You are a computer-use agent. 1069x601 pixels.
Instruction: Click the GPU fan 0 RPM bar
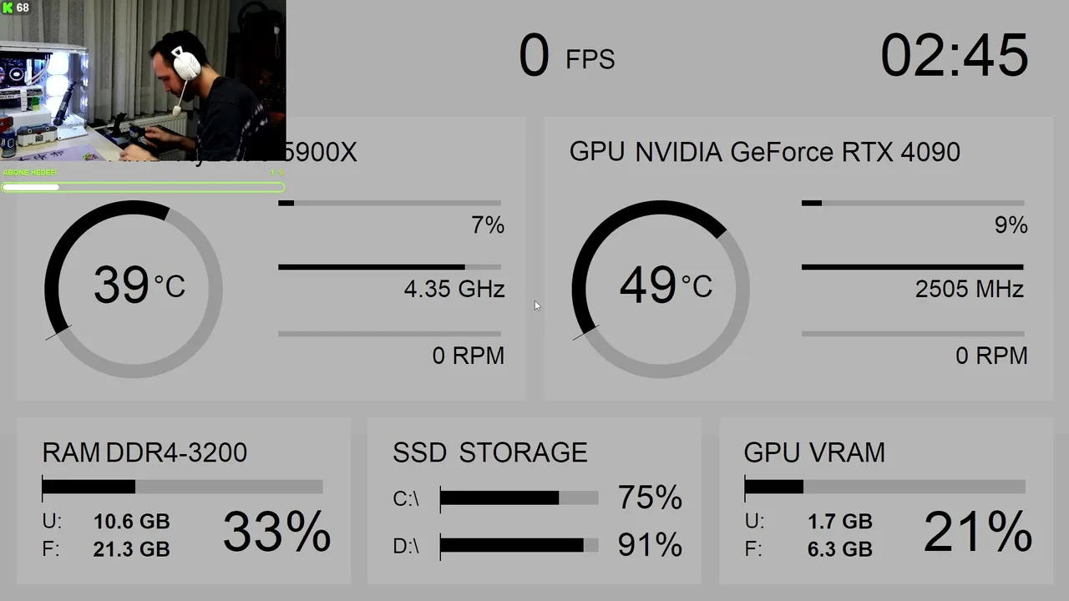(912, 334)
